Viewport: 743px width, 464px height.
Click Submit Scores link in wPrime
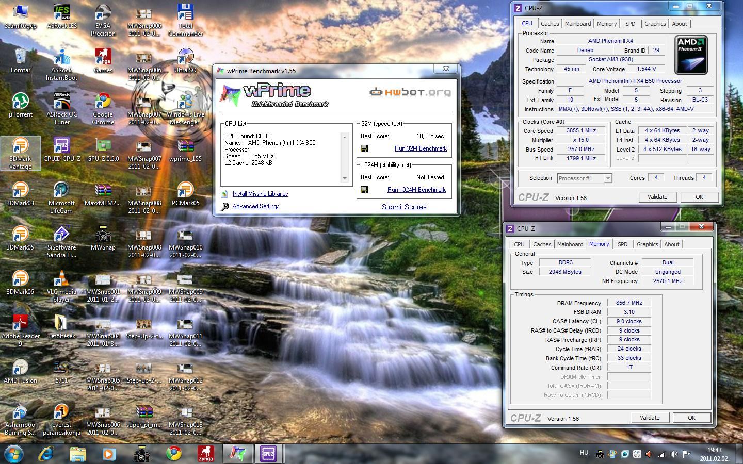tap(404, 207)
